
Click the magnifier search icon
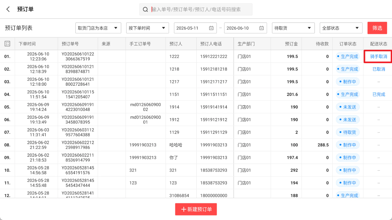145,9
